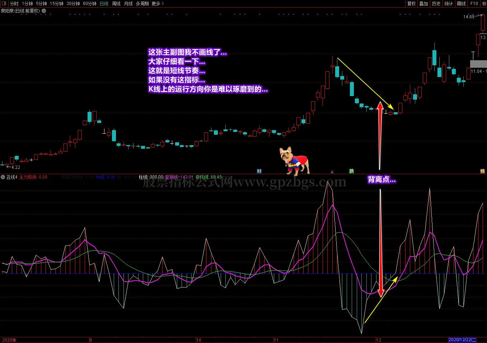This screenshot has width=487, height=343.
Task: Click the 丑线4 indicator name
Action: pos(12,177)
